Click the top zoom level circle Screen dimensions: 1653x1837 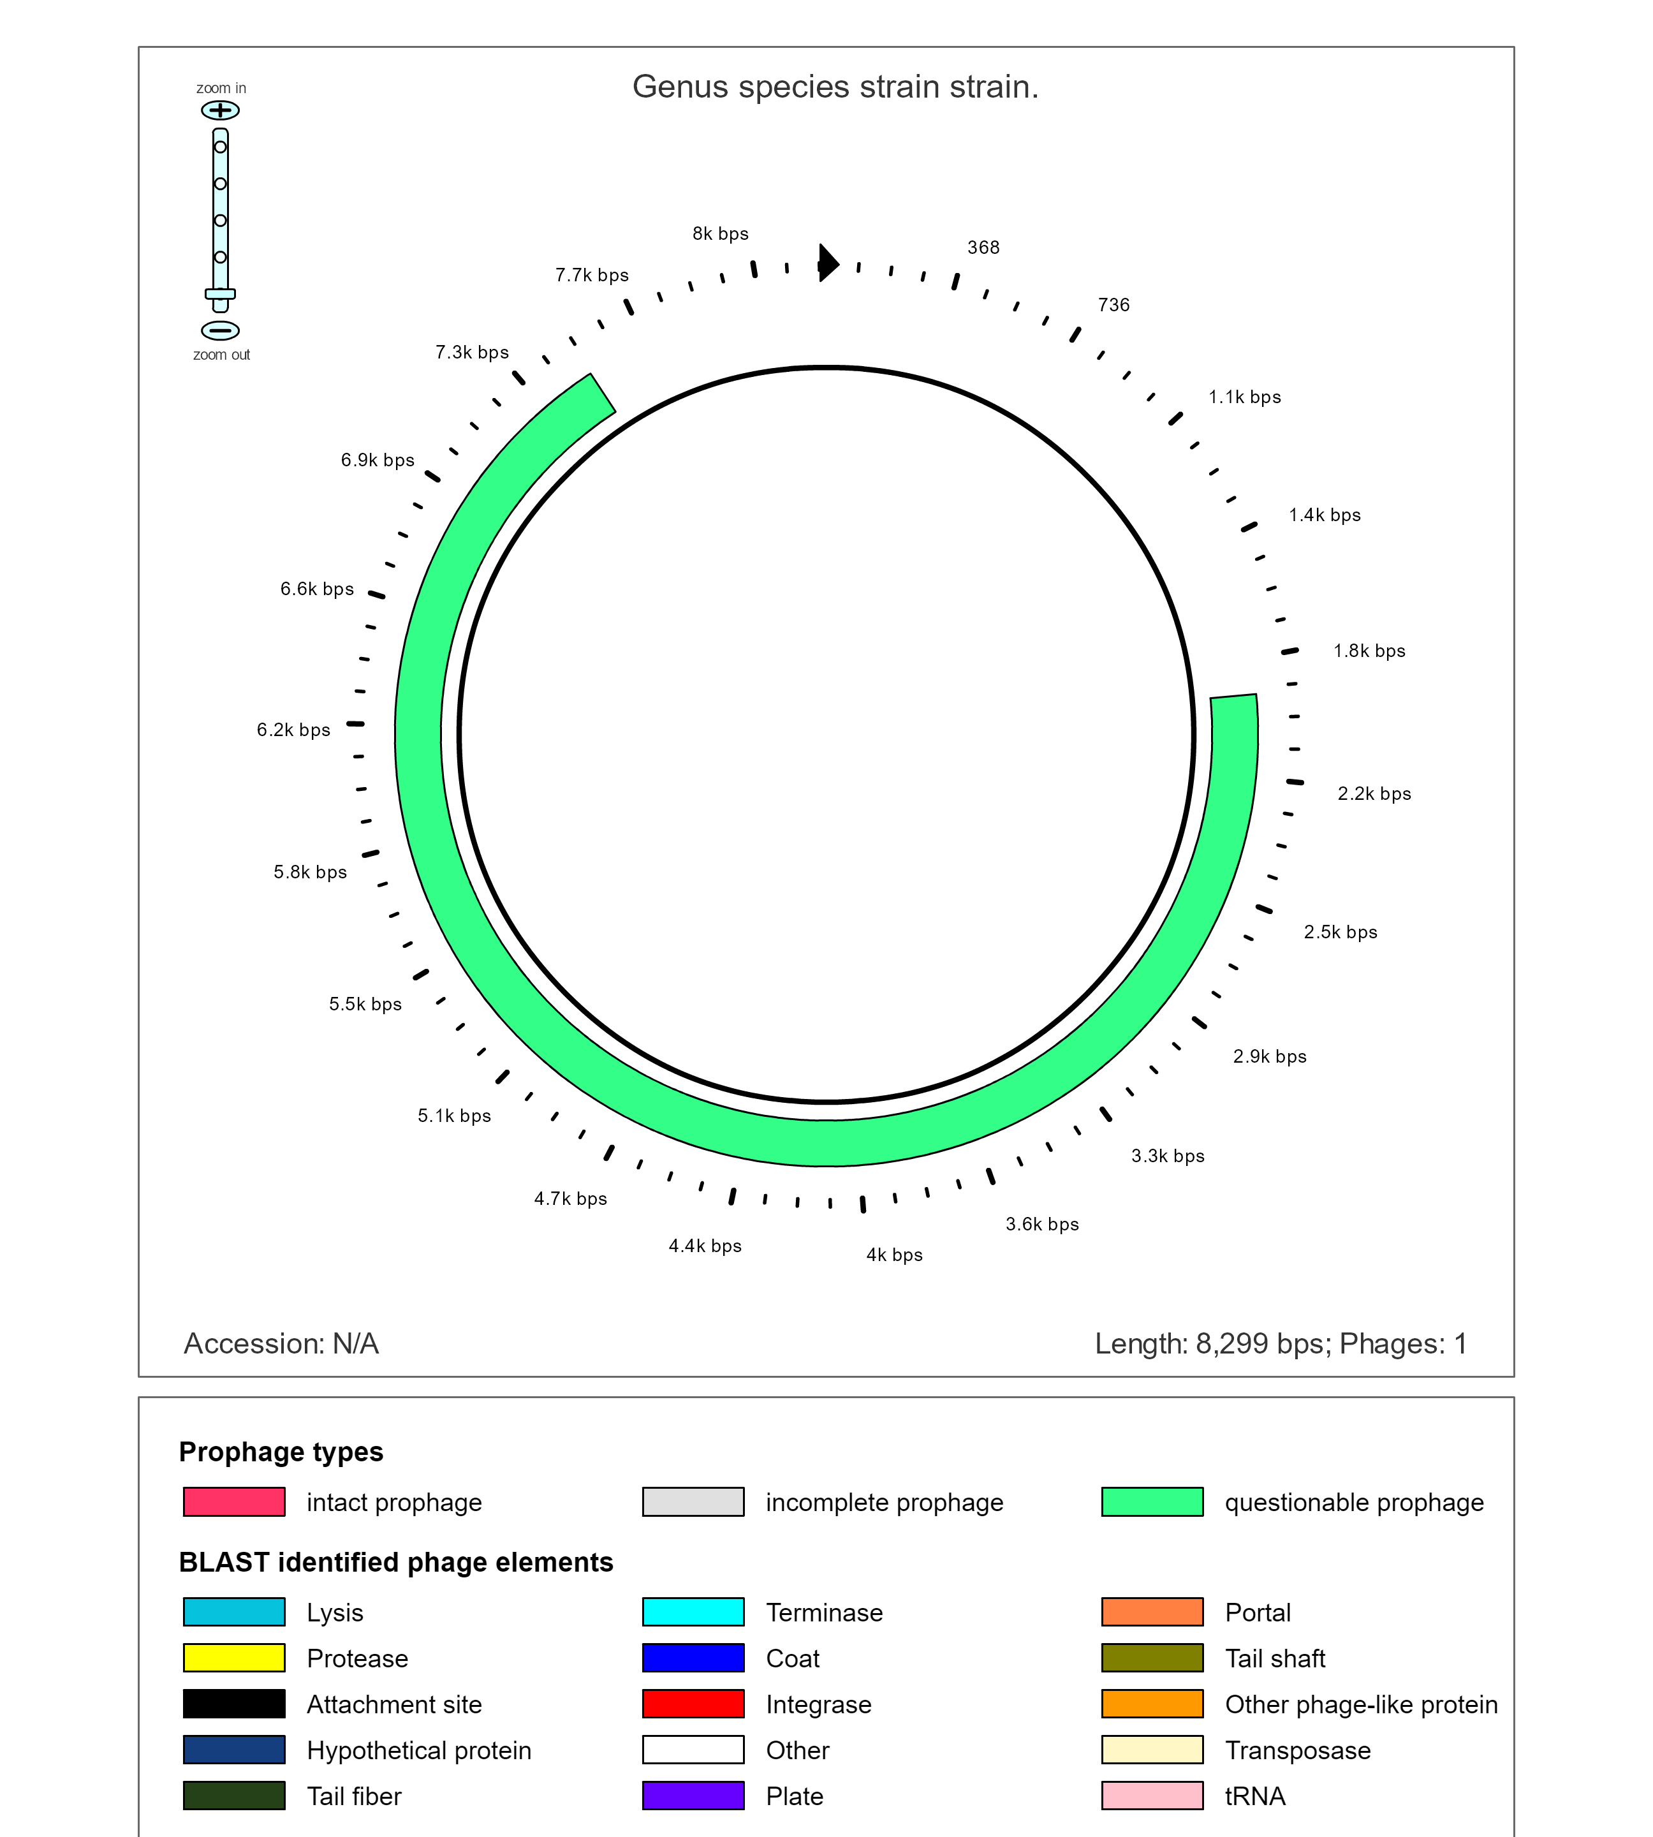[x=220, y=147]
